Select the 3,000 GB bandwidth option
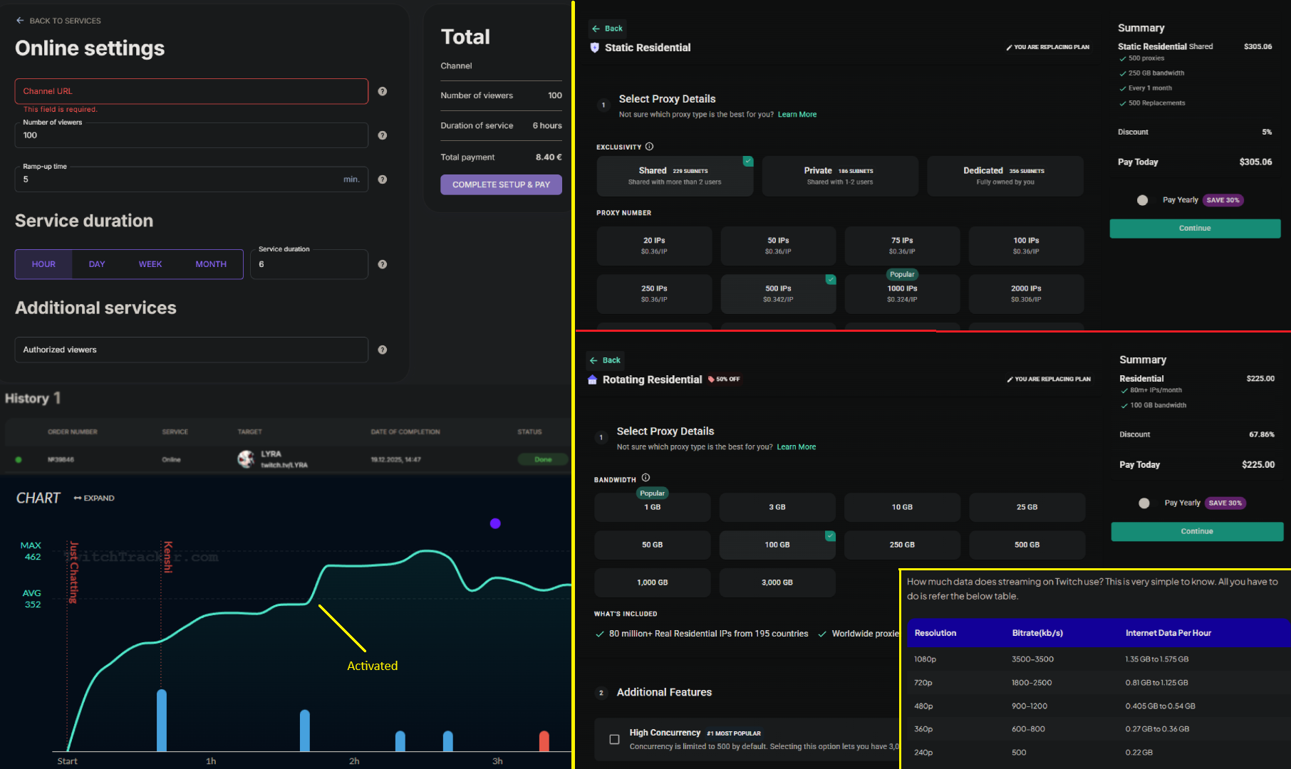 point(777,582)
